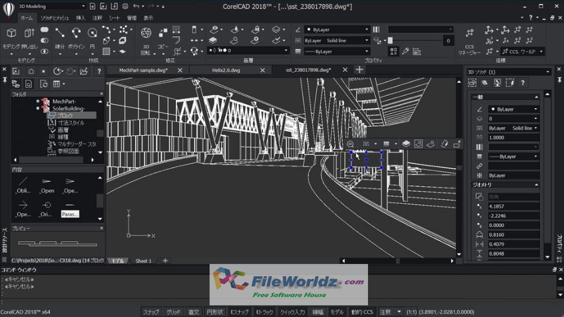Screen dimensions: 564x317
Task: Toggle Eスナップ in status bar
Action: click(239, 312)
